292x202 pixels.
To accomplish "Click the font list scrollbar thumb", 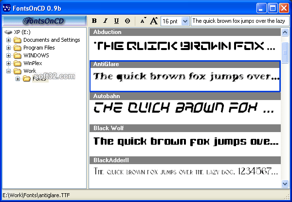I will coord(285,53).
